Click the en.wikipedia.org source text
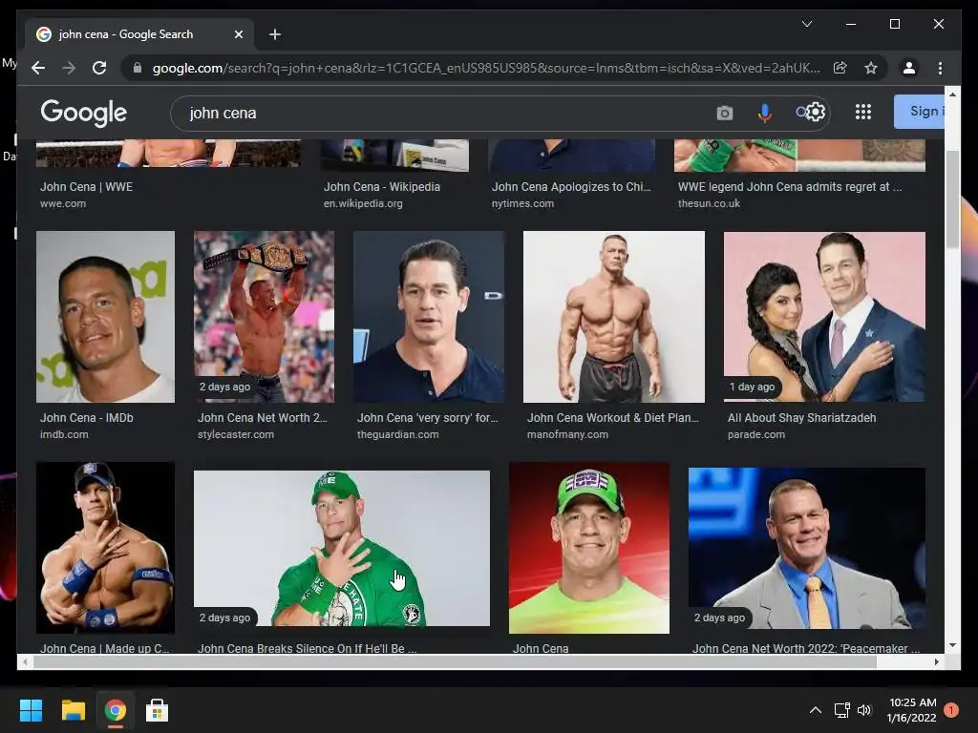Image resolution: width=978 pixels, height=733 pixels. 363,203
